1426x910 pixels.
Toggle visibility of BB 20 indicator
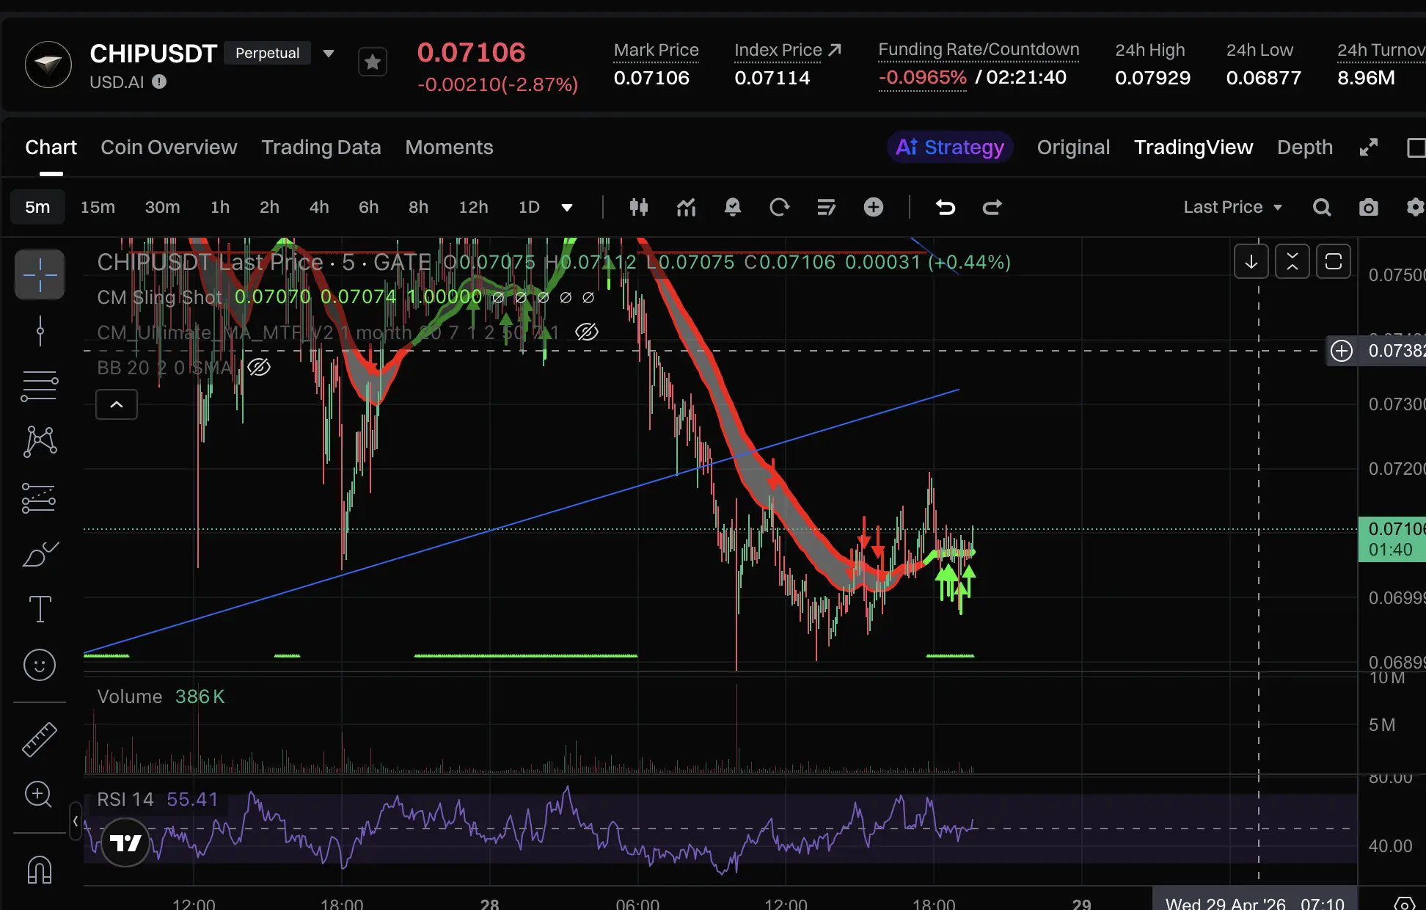click(259, 367)
